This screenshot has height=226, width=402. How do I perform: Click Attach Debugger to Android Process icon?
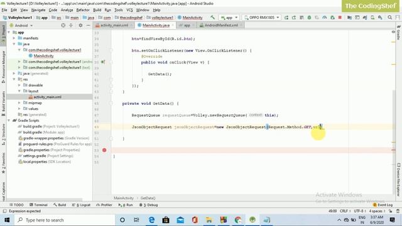pos(332,18)
